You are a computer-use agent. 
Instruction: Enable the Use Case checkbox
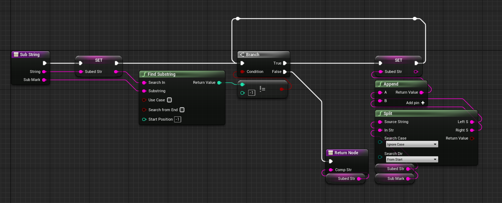[x=169, y=100]
